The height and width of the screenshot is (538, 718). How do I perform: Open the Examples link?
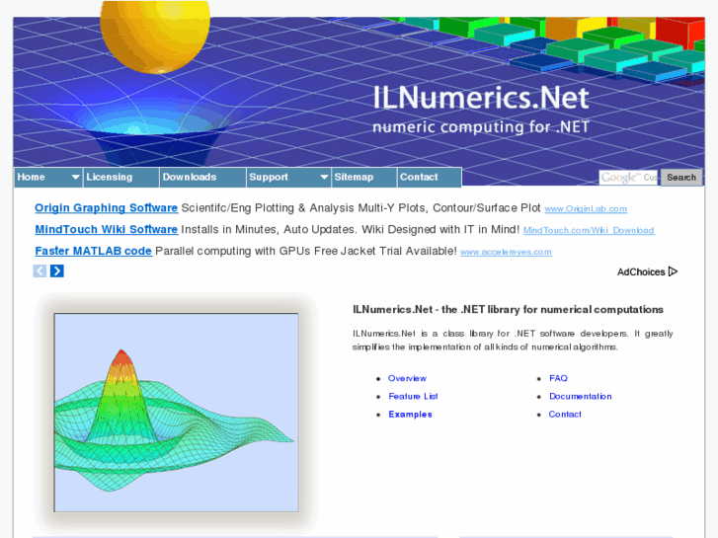(410, 414)
